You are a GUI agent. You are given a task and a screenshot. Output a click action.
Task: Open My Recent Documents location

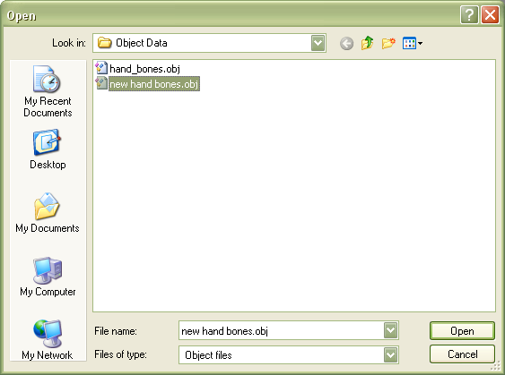pyautogui.click(x=48, y=91)
